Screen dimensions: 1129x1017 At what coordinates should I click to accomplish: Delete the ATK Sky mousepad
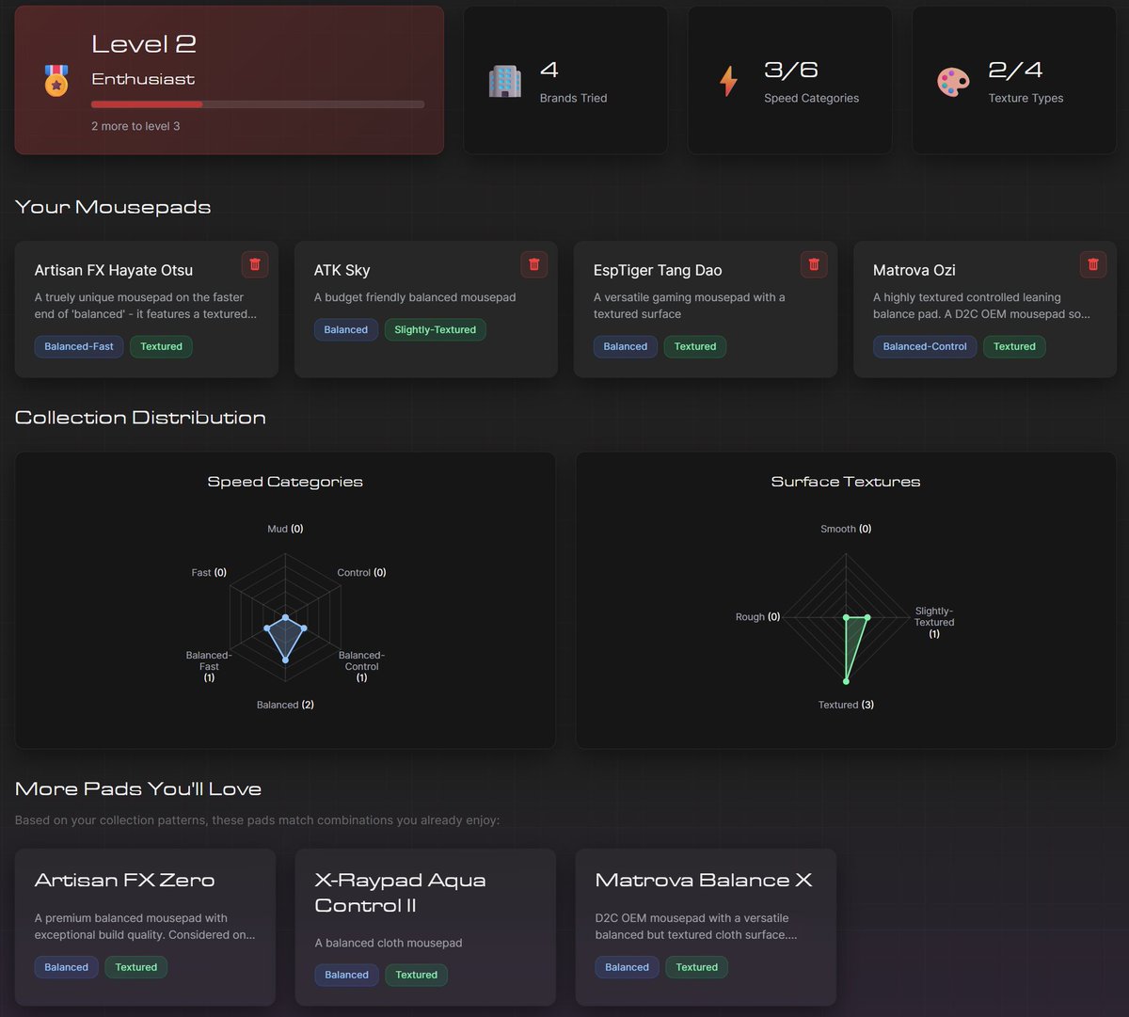point(534,264)
